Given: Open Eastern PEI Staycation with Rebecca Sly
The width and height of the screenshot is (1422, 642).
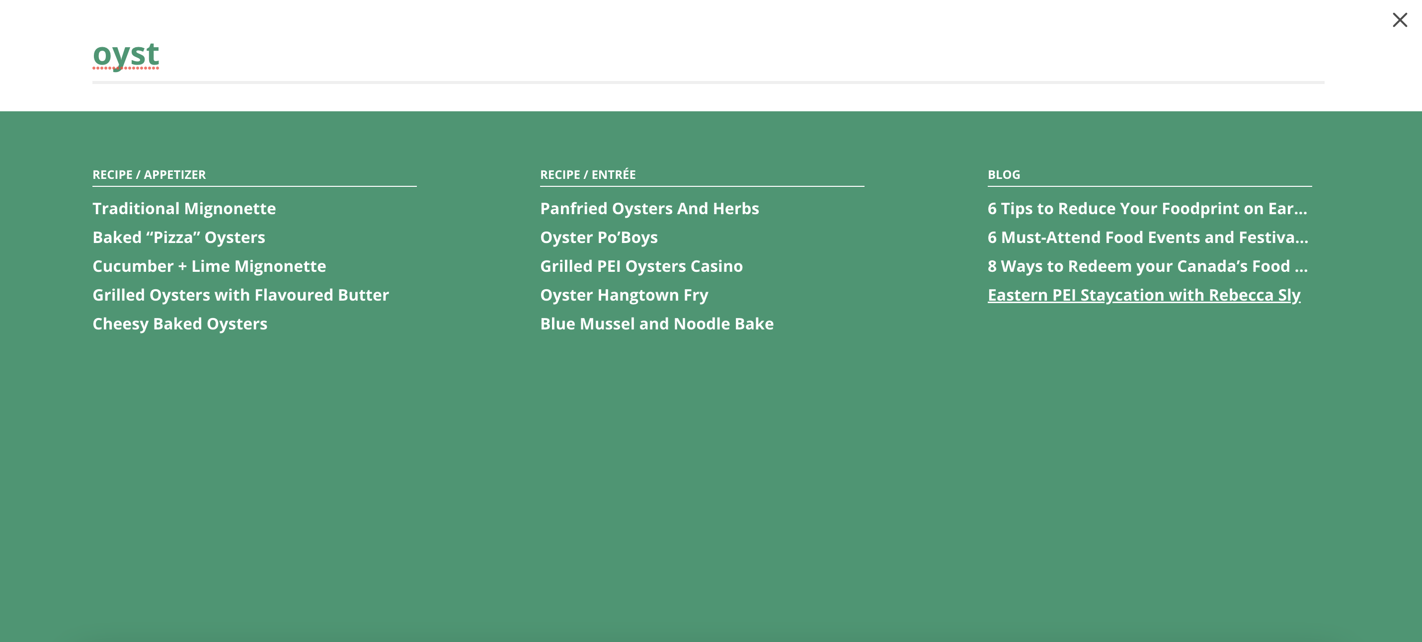Looking at the screenshot, I should click(1143, 295).
